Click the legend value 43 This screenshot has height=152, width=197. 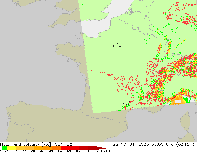coord(42,151)
